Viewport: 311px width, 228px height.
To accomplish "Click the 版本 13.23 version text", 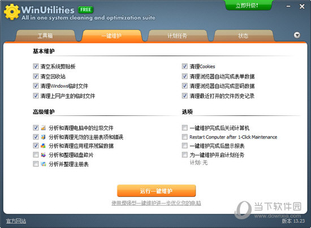I will (x=293, y=221).
